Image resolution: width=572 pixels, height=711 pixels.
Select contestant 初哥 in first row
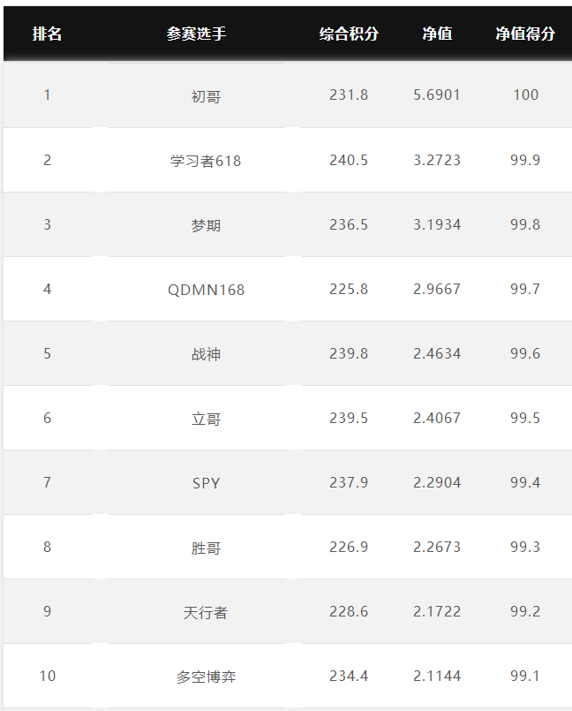click(206, 96)
